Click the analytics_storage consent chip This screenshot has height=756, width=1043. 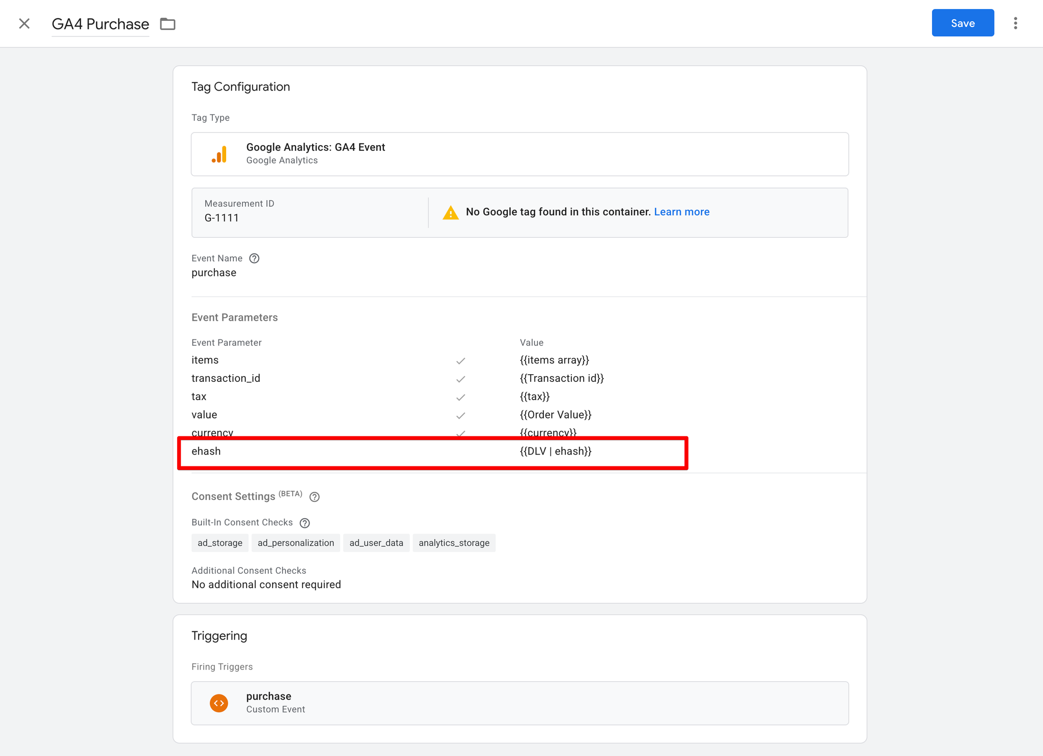(454, 543)
